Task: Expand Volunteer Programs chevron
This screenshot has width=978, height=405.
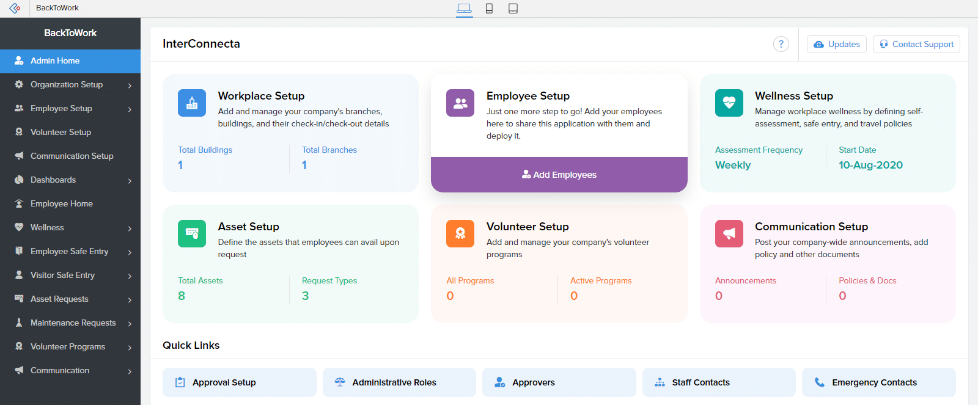Action: [130, 348]
